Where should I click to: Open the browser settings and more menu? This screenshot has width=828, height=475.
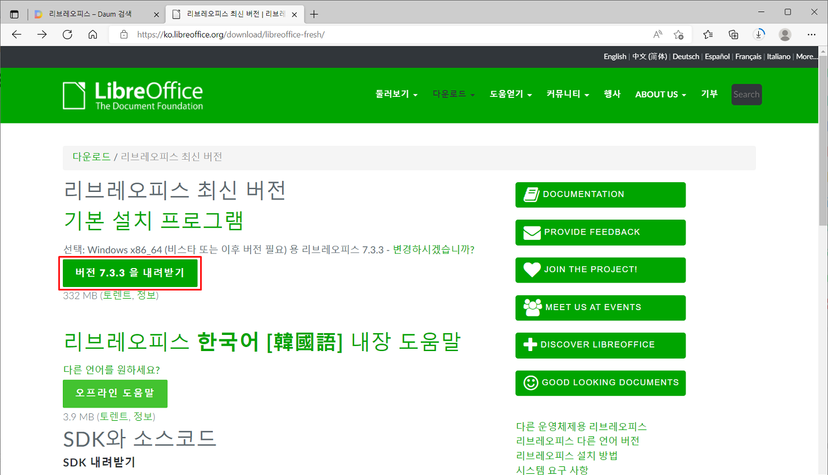[811, 35]
